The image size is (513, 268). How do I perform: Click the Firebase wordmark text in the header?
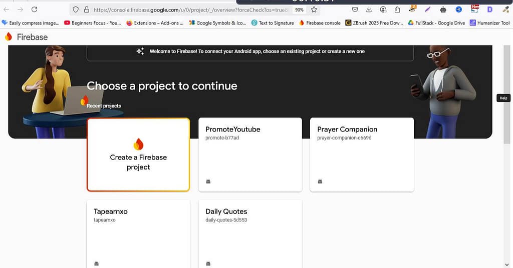click(x=32, y=37)
